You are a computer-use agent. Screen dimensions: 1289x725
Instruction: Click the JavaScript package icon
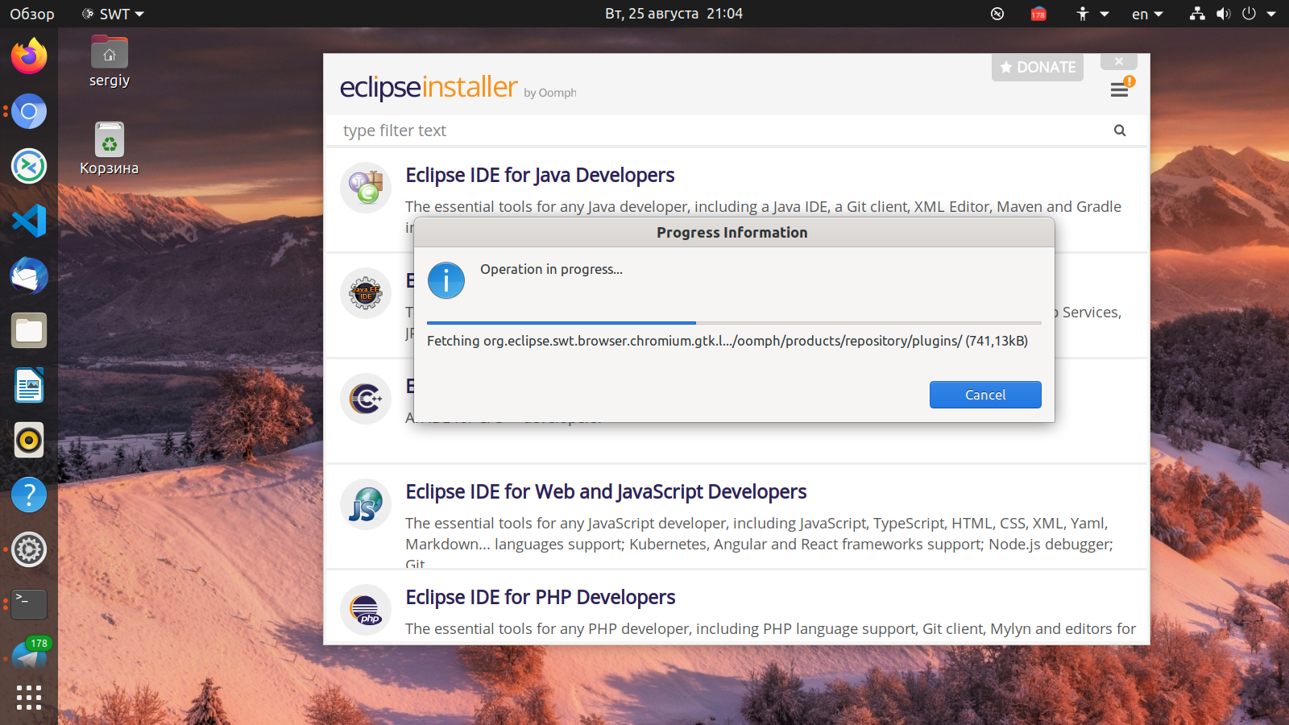tap(366, 504)
